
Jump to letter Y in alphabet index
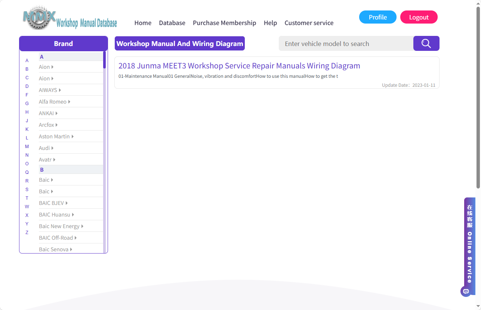pos(27,224)
